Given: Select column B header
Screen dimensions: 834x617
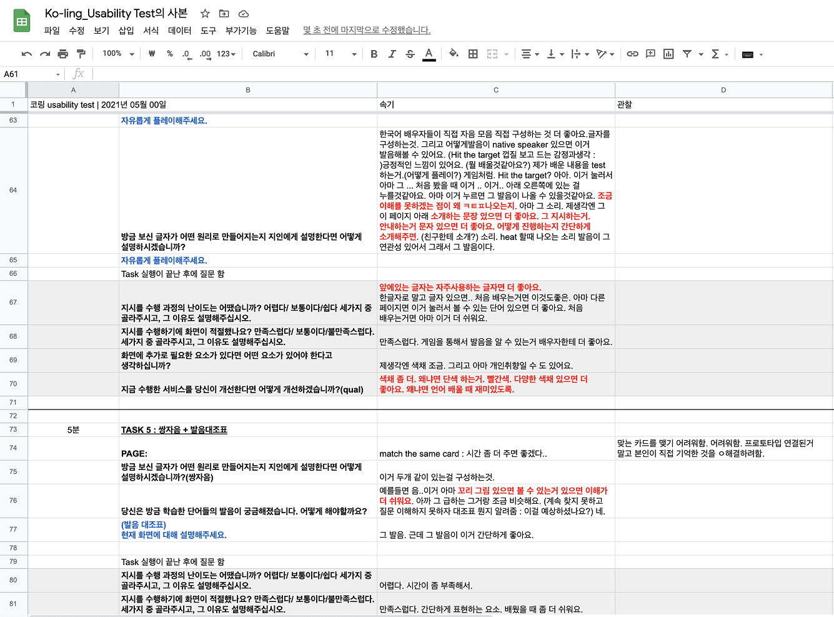Looking at the screenshot, I should pyautogui.click(x=248, y=90).
